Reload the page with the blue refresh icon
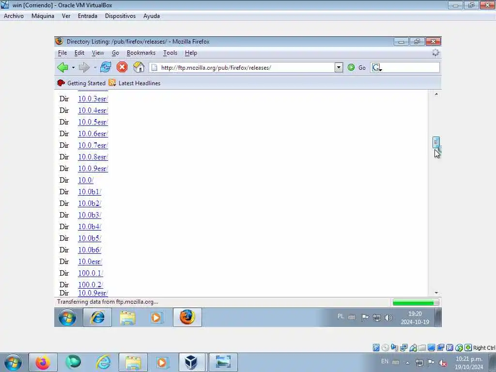The image size is (496, 372). pyautogui.click(x=105, y=67)
